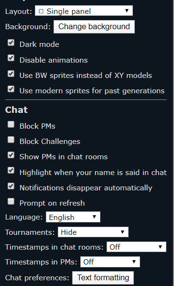The image size is (174, 286).
Task: Click the Dark mode label text
Action: [x=39, y=44]
